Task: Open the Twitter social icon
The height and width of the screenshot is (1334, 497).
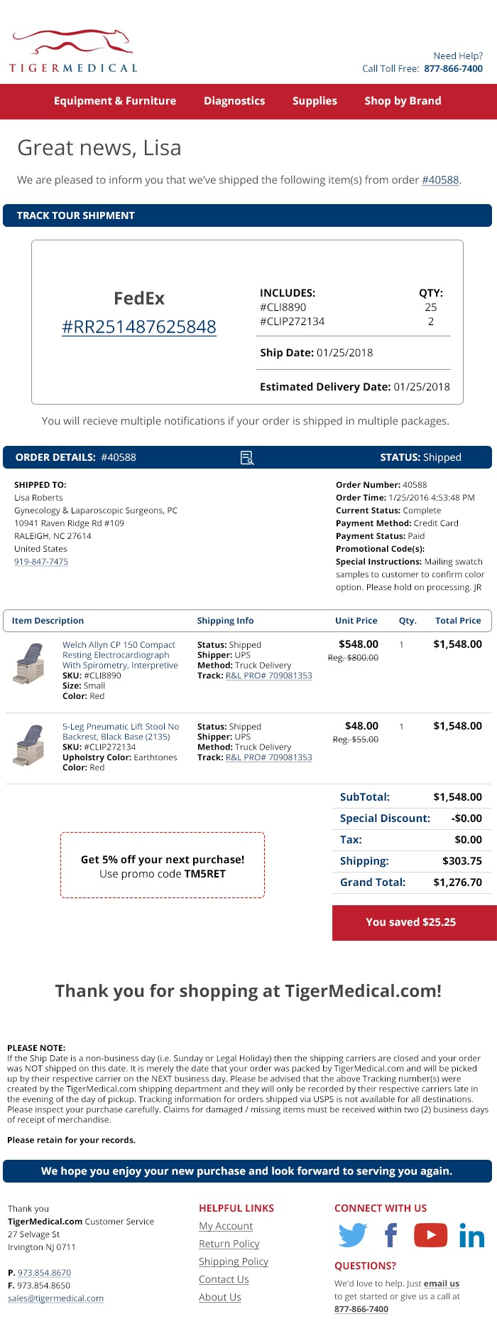Action: click(353, 1235)
